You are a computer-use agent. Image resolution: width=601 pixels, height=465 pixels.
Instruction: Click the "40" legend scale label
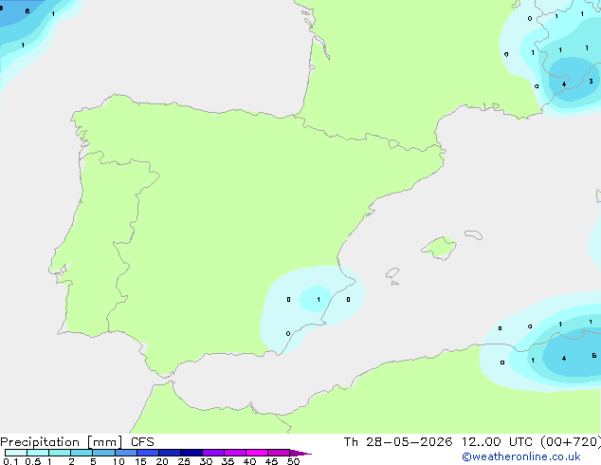[x=249, y=461]
